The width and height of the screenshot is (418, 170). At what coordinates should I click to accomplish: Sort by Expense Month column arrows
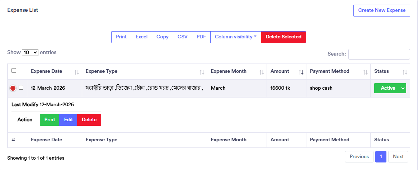(262, 72)
